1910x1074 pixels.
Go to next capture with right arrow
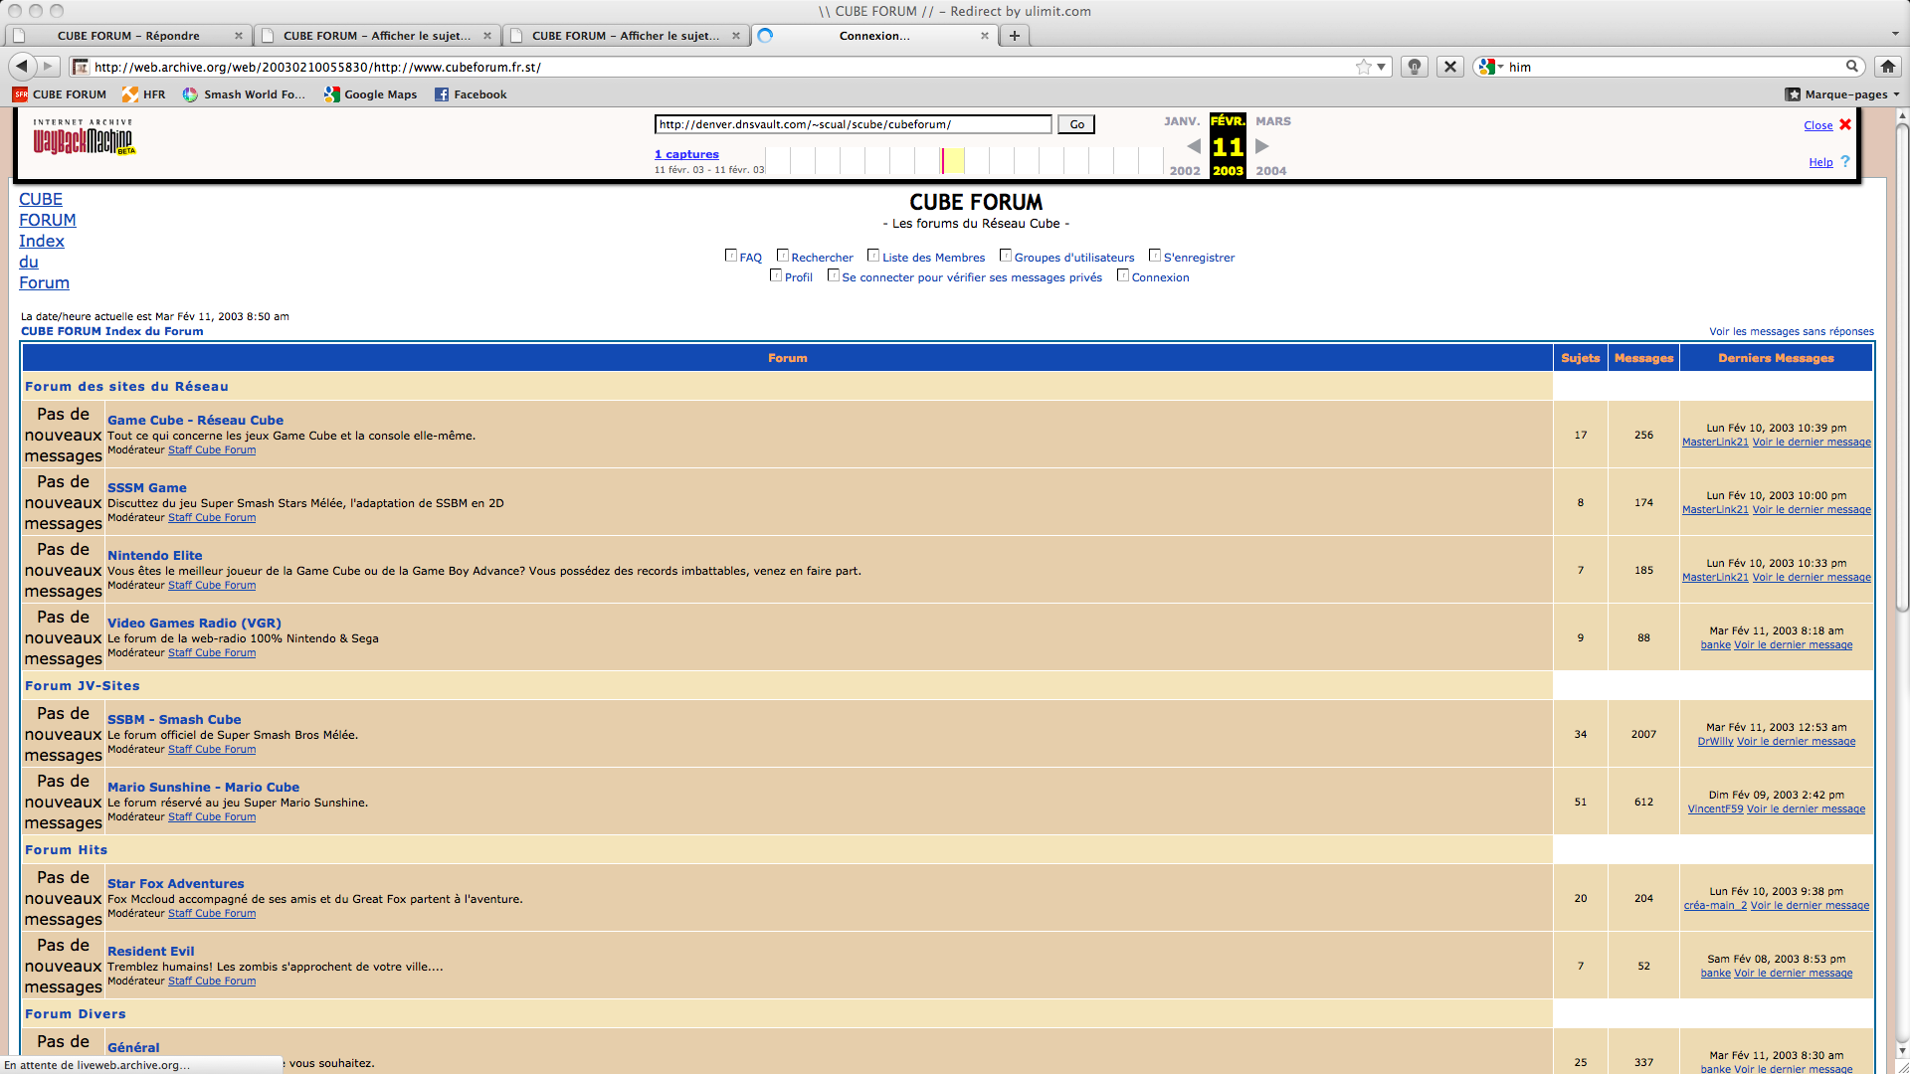(1262, 146)
